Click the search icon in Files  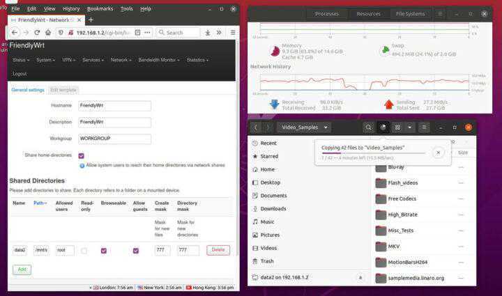[x=368, y=127]
